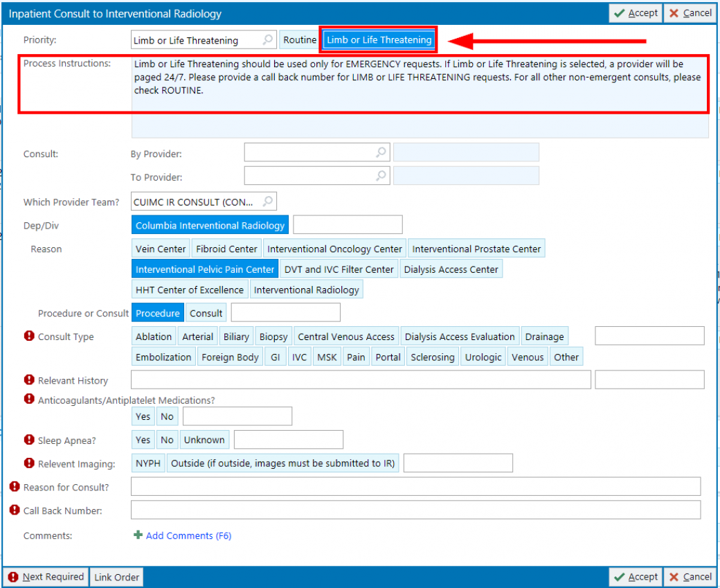Click search icon in By Provider field

(x=381, y=152)
